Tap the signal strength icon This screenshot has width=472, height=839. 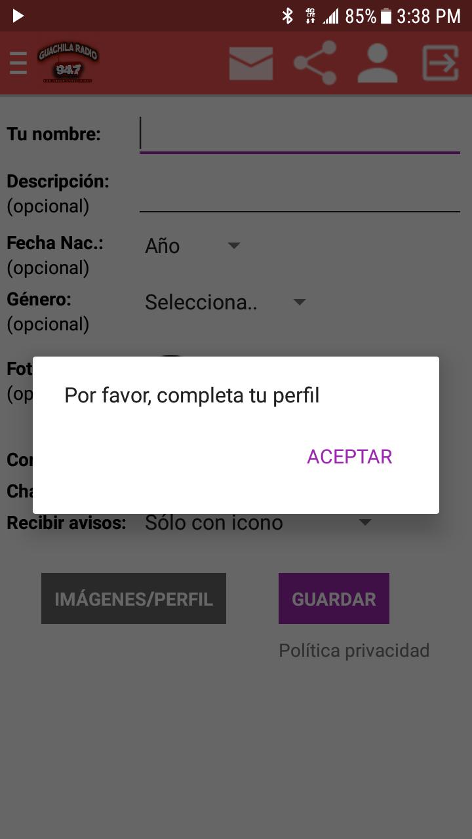[331, 16]
